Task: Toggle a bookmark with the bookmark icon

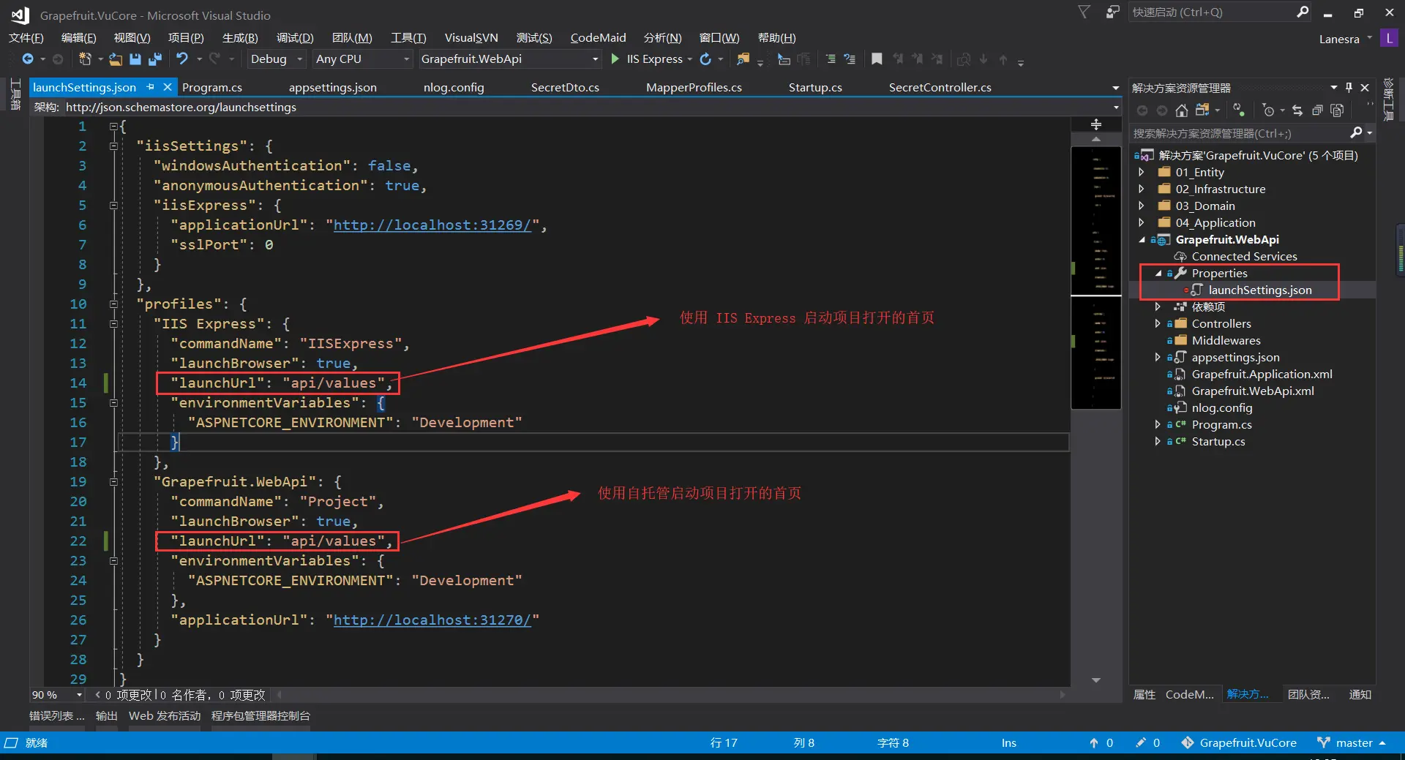Action: [877, 59]
